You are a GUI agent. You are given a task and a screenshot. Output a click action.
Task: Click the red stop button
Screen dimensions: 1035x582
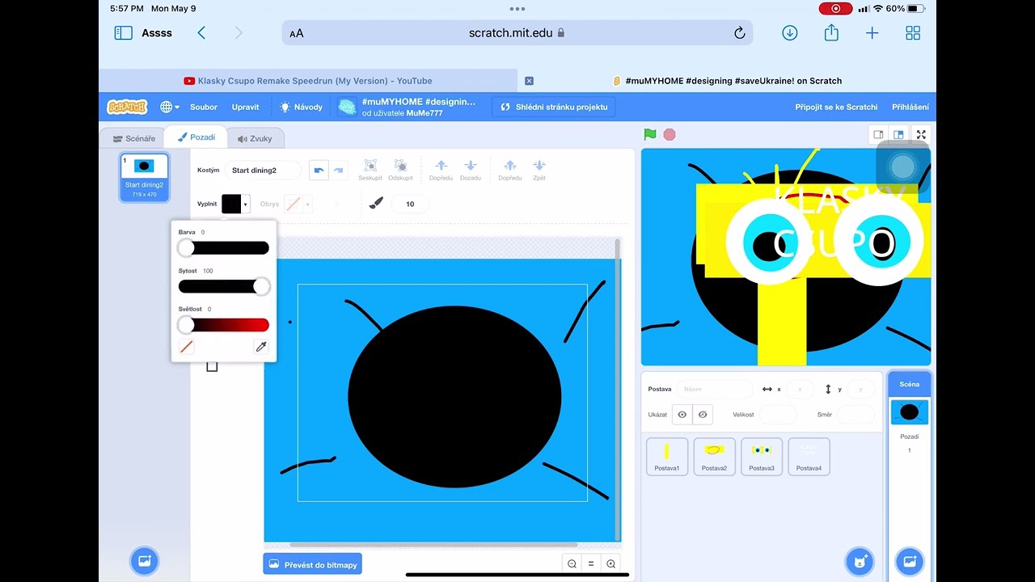coord(670,134)
